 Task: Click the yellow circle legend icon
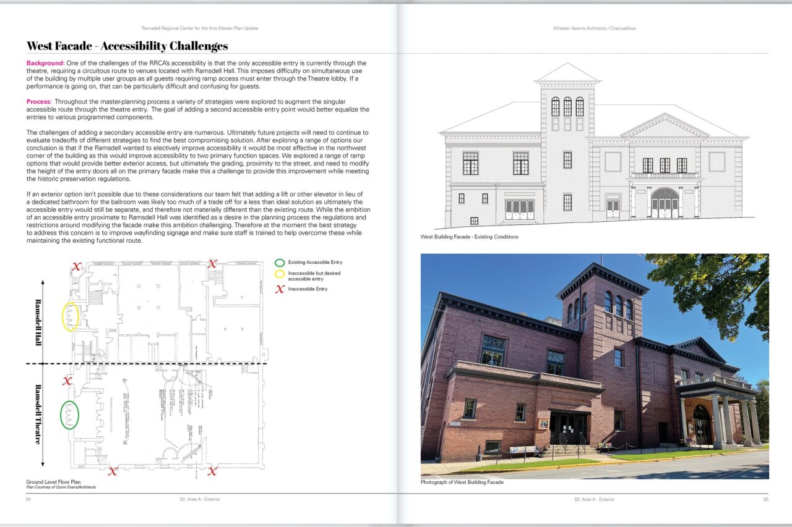click(x=280, y=275)
